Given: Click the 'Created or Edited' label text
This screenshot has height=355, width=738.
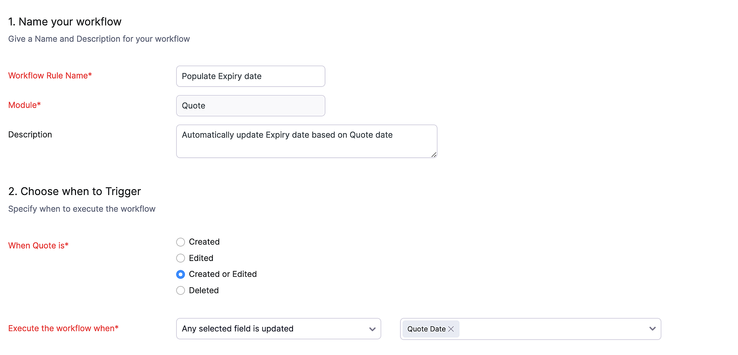Looking at the screenshot, I should tap(223, 274).
